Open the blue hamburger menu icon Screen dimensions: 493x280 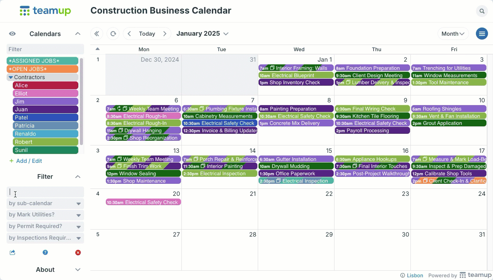[x=482, y=34]
